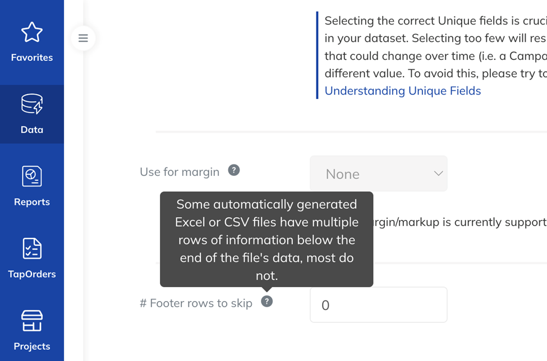Click the Favorites star icon
The width and height of the screenshot is (547, 361).
coord(32,32)
